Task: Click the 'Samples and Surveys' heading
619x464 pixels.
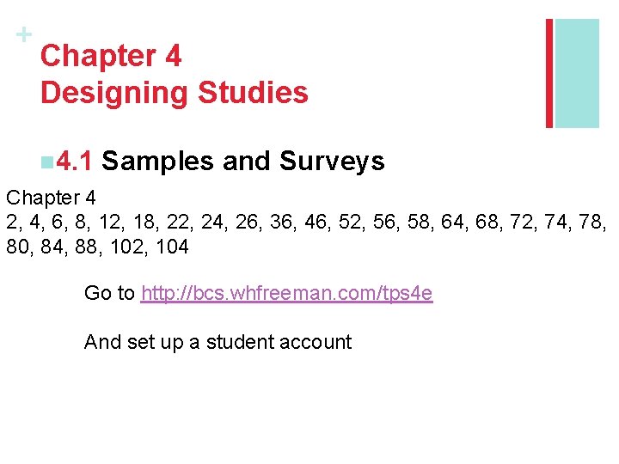Action: coord(242,161)
